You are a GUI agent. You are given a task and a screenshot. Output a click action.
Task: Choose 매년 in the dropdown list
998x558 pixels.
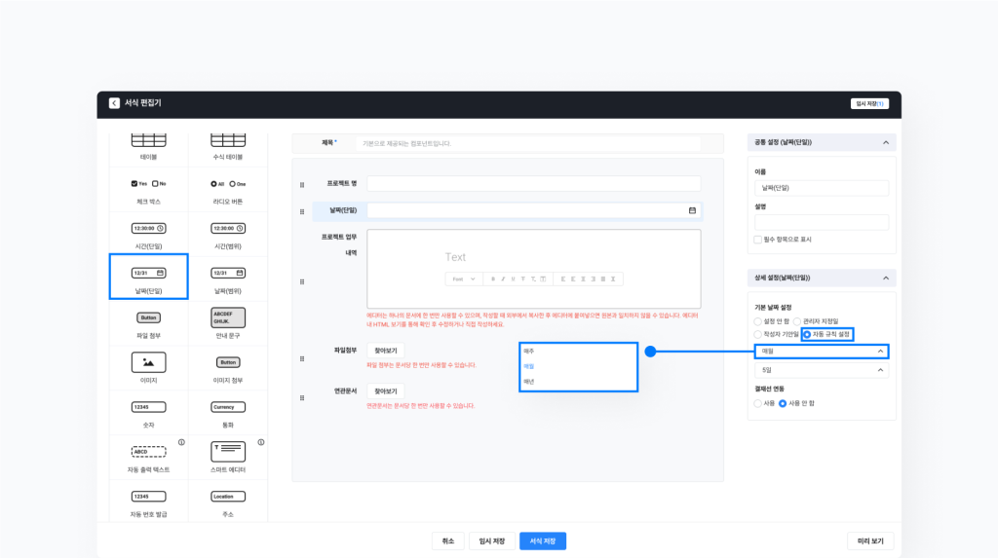click(529, 382)
